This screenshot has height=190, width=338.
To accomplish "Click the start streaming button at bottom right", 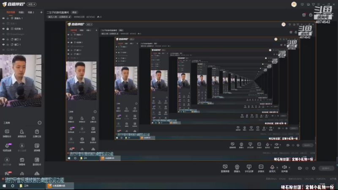I will pyautogui.click(x=326, y=168).
